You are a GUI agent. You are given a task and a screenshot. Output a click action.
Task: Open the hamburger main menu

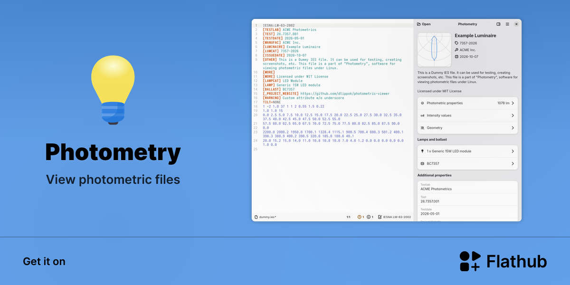pos(507,24)
